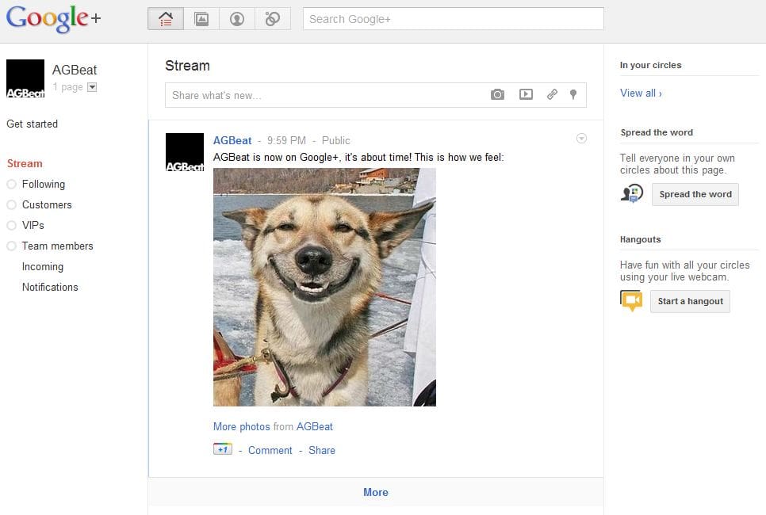Open Incoming in the left sidebar
The width and height of the screenshot is (766, 515).
tap(43, 267)
